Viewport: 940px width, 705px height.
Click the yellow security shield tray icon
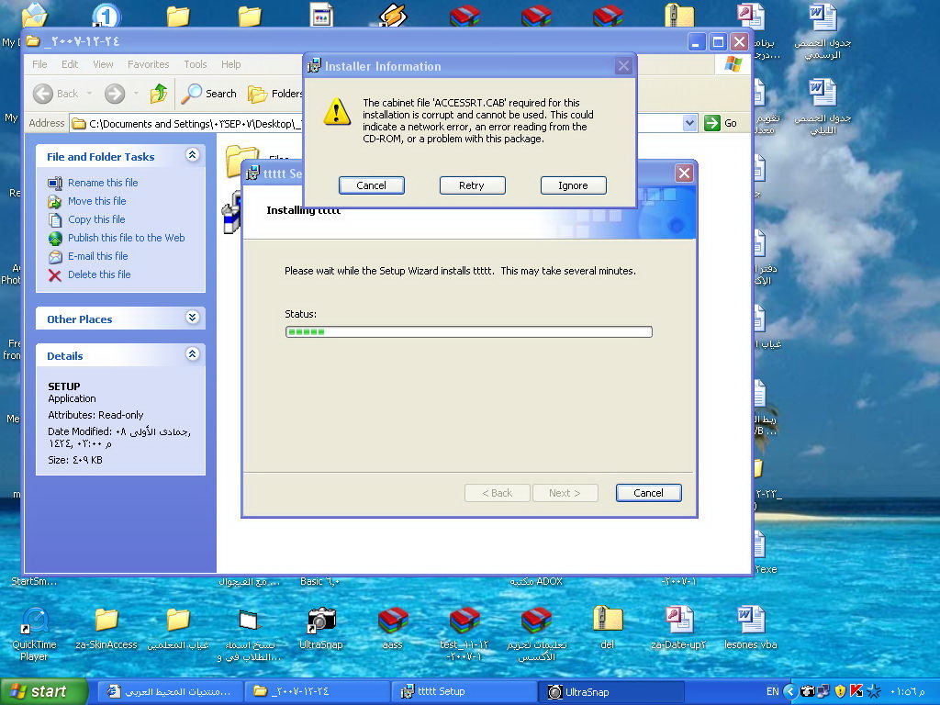[840, 692]
